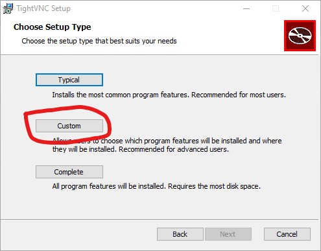
Task: Click the disabled maximize window button
Action: click(x=276, y=8)
